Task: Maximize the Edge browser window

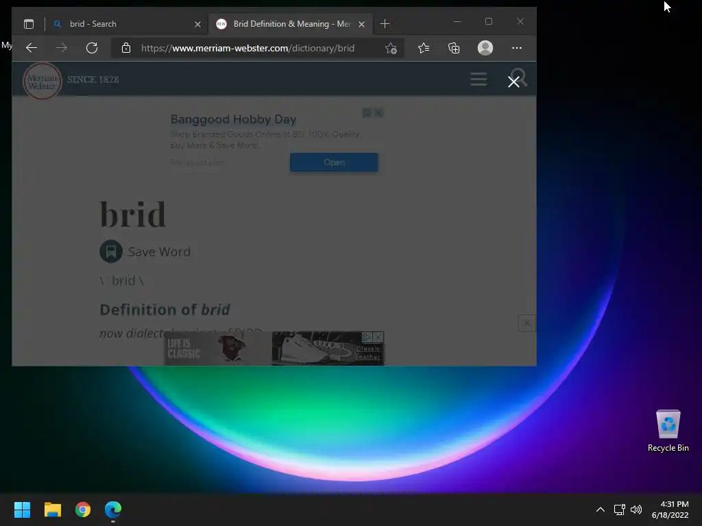Action: pos(488,21)
